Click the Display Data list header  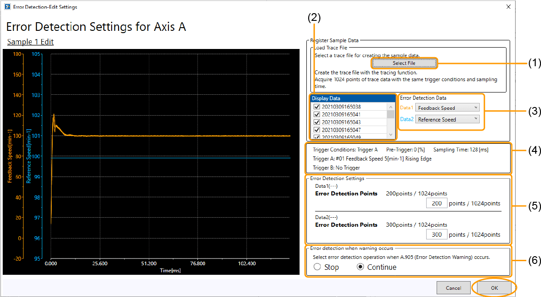pyautogui.click(x=353, y=98)
